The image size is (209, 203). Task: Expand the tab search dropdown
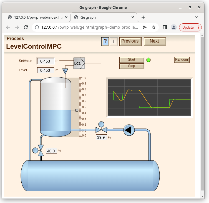point(197,17)
